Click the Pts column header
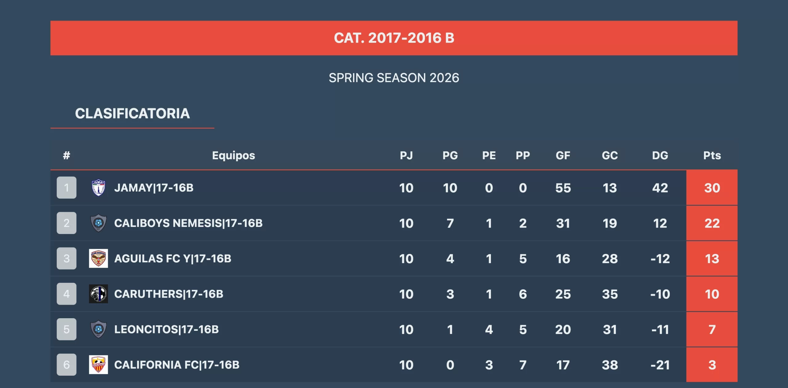Viewport: 788px width, 388px height. click(x=712, y=155)
